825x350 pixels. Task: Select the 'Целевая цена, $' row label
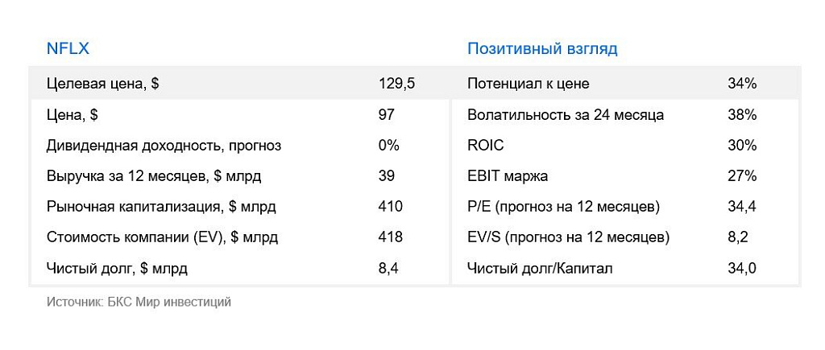[x=102, y=84]
